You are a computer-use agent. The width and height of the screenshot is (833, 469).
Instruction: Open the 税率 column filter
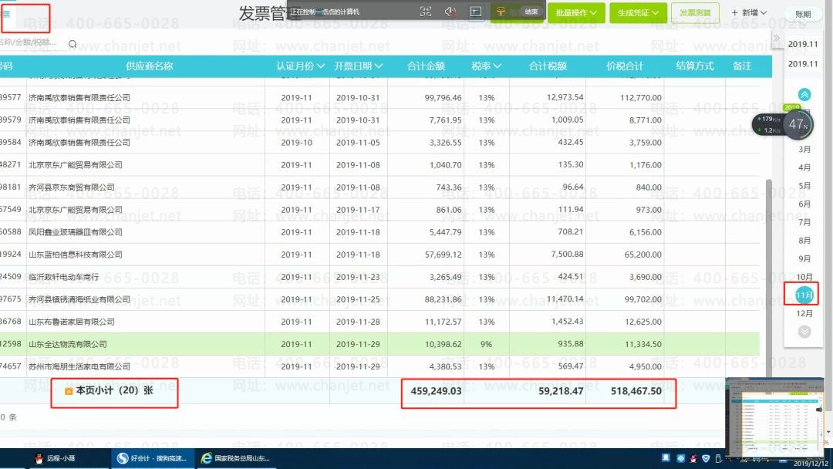[486, 66]
